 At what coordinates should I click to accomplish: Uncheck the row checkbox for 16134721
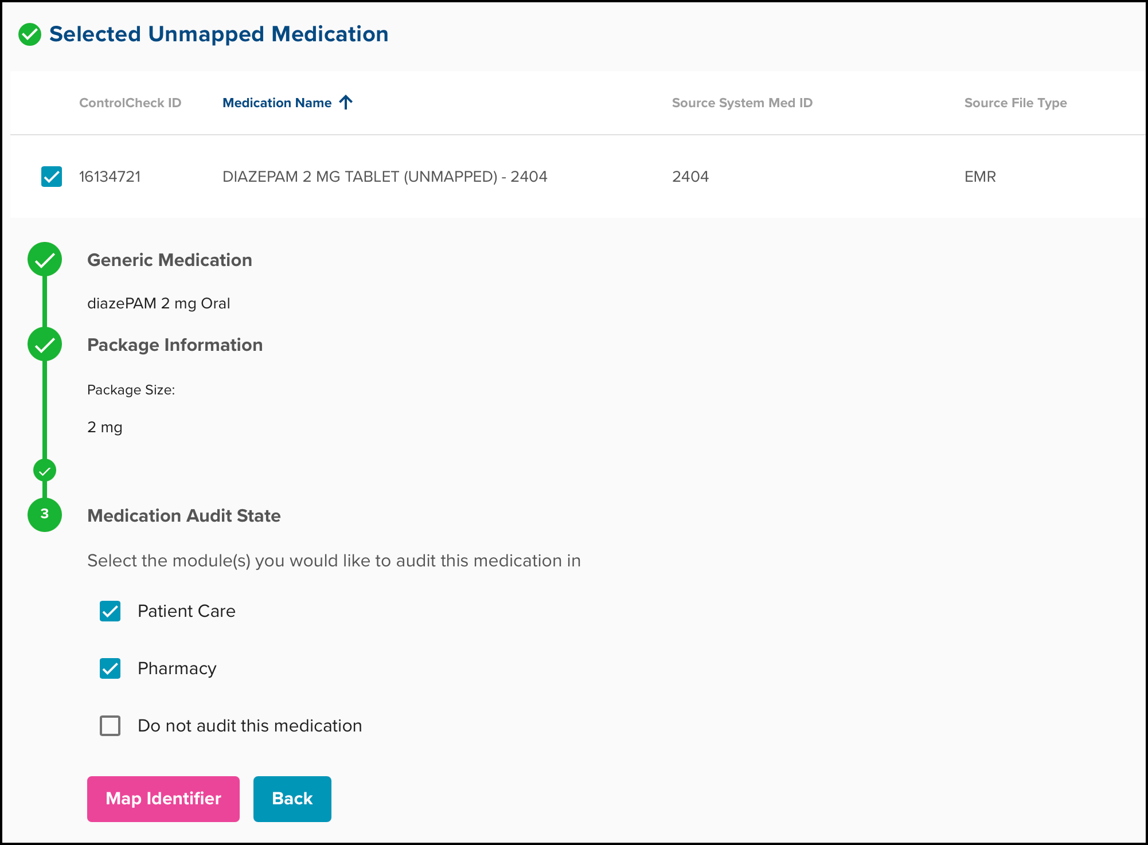tap(52, 177)
